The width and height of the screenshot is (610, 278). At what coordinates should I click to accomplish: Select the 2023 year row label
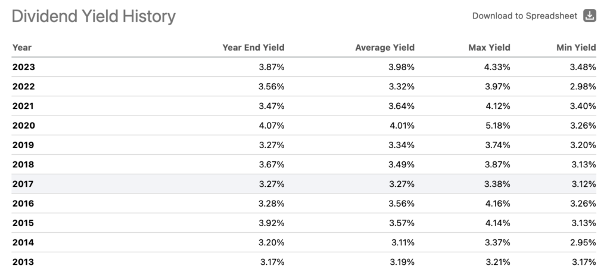pos(23,67)
